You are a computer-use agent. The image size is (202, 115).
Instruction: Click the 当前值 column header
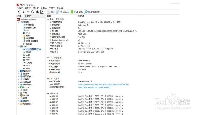point(81,16)
